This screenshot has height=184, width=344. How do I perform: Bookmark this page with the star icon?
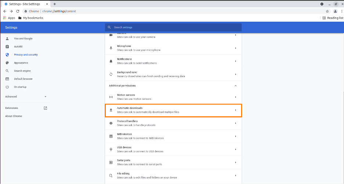tap(327, 11)
